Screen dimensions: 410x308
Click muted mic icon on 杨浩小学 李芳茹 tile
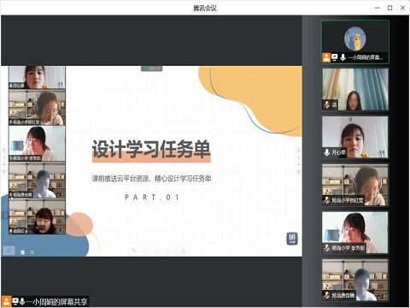point(327,248)
